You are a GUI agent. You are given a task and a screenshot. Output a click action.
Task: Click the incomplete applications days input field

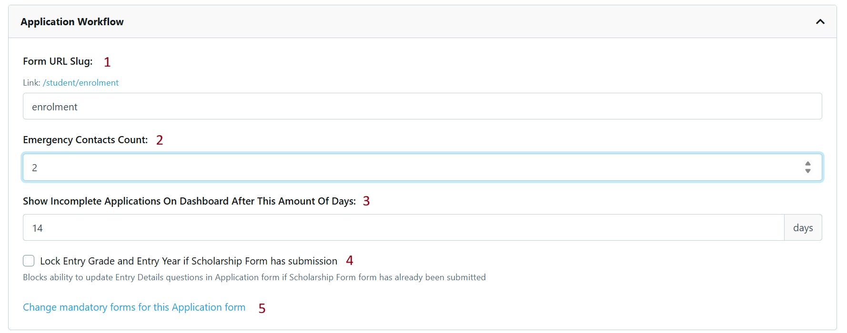click(403, 228)
